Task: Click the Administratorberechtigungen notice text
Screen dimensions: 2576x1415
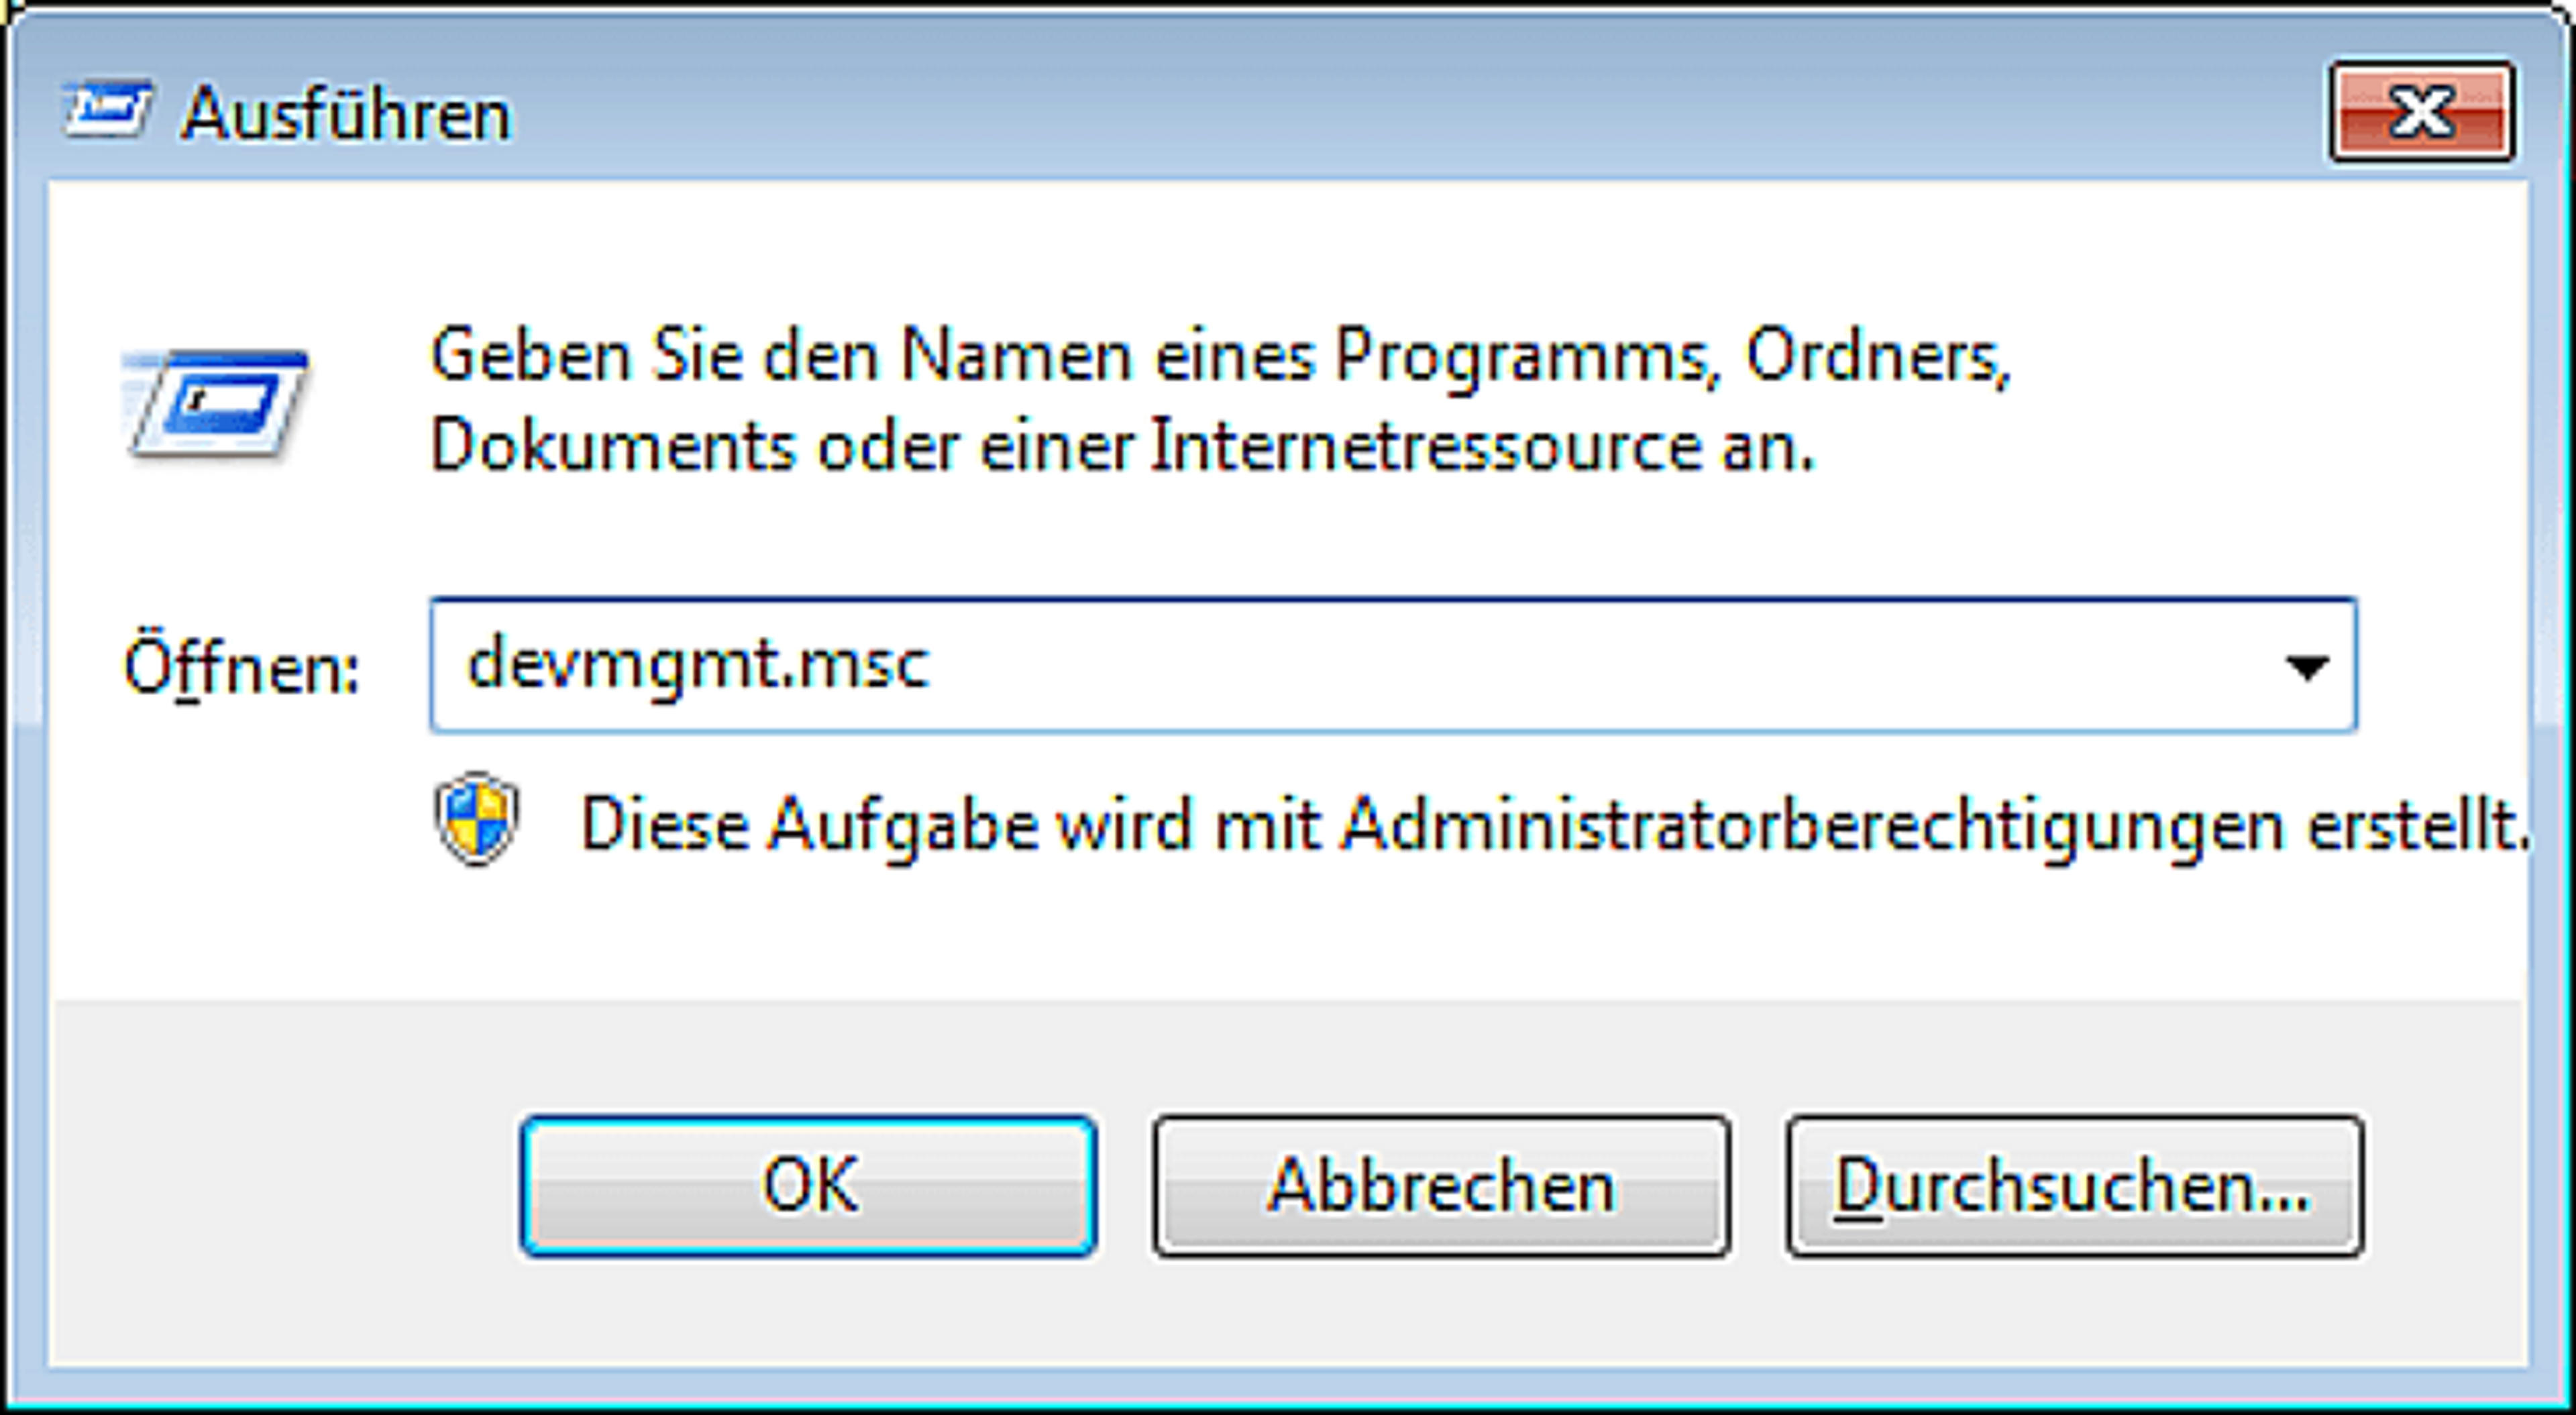Action: pyautogui.click(x=1555, y=825)
